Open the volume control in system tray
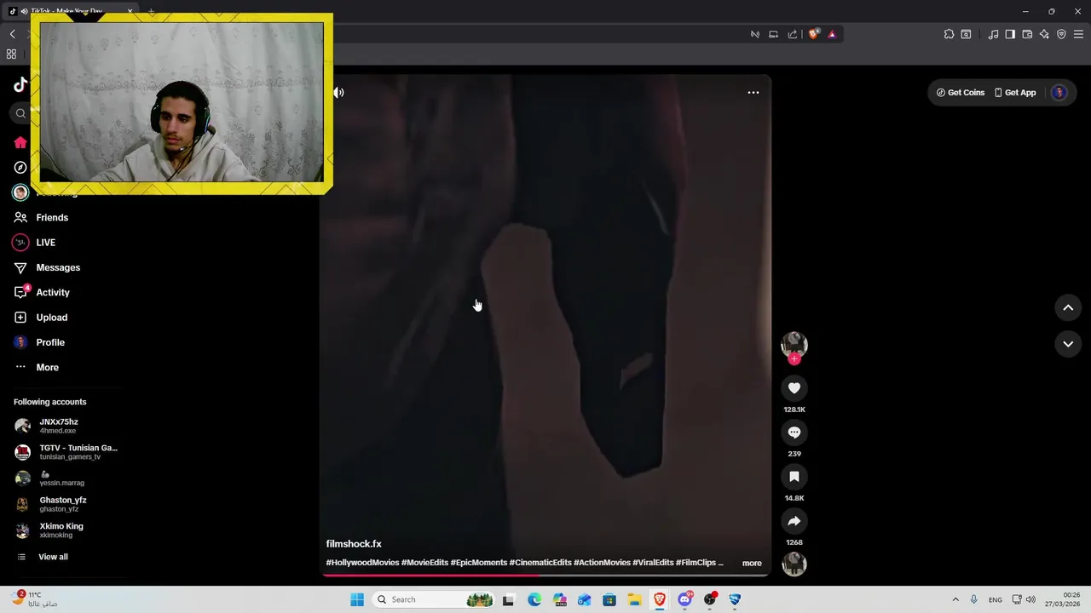The width and height of the screenshot is (1091, 613). click(1030, 599)
